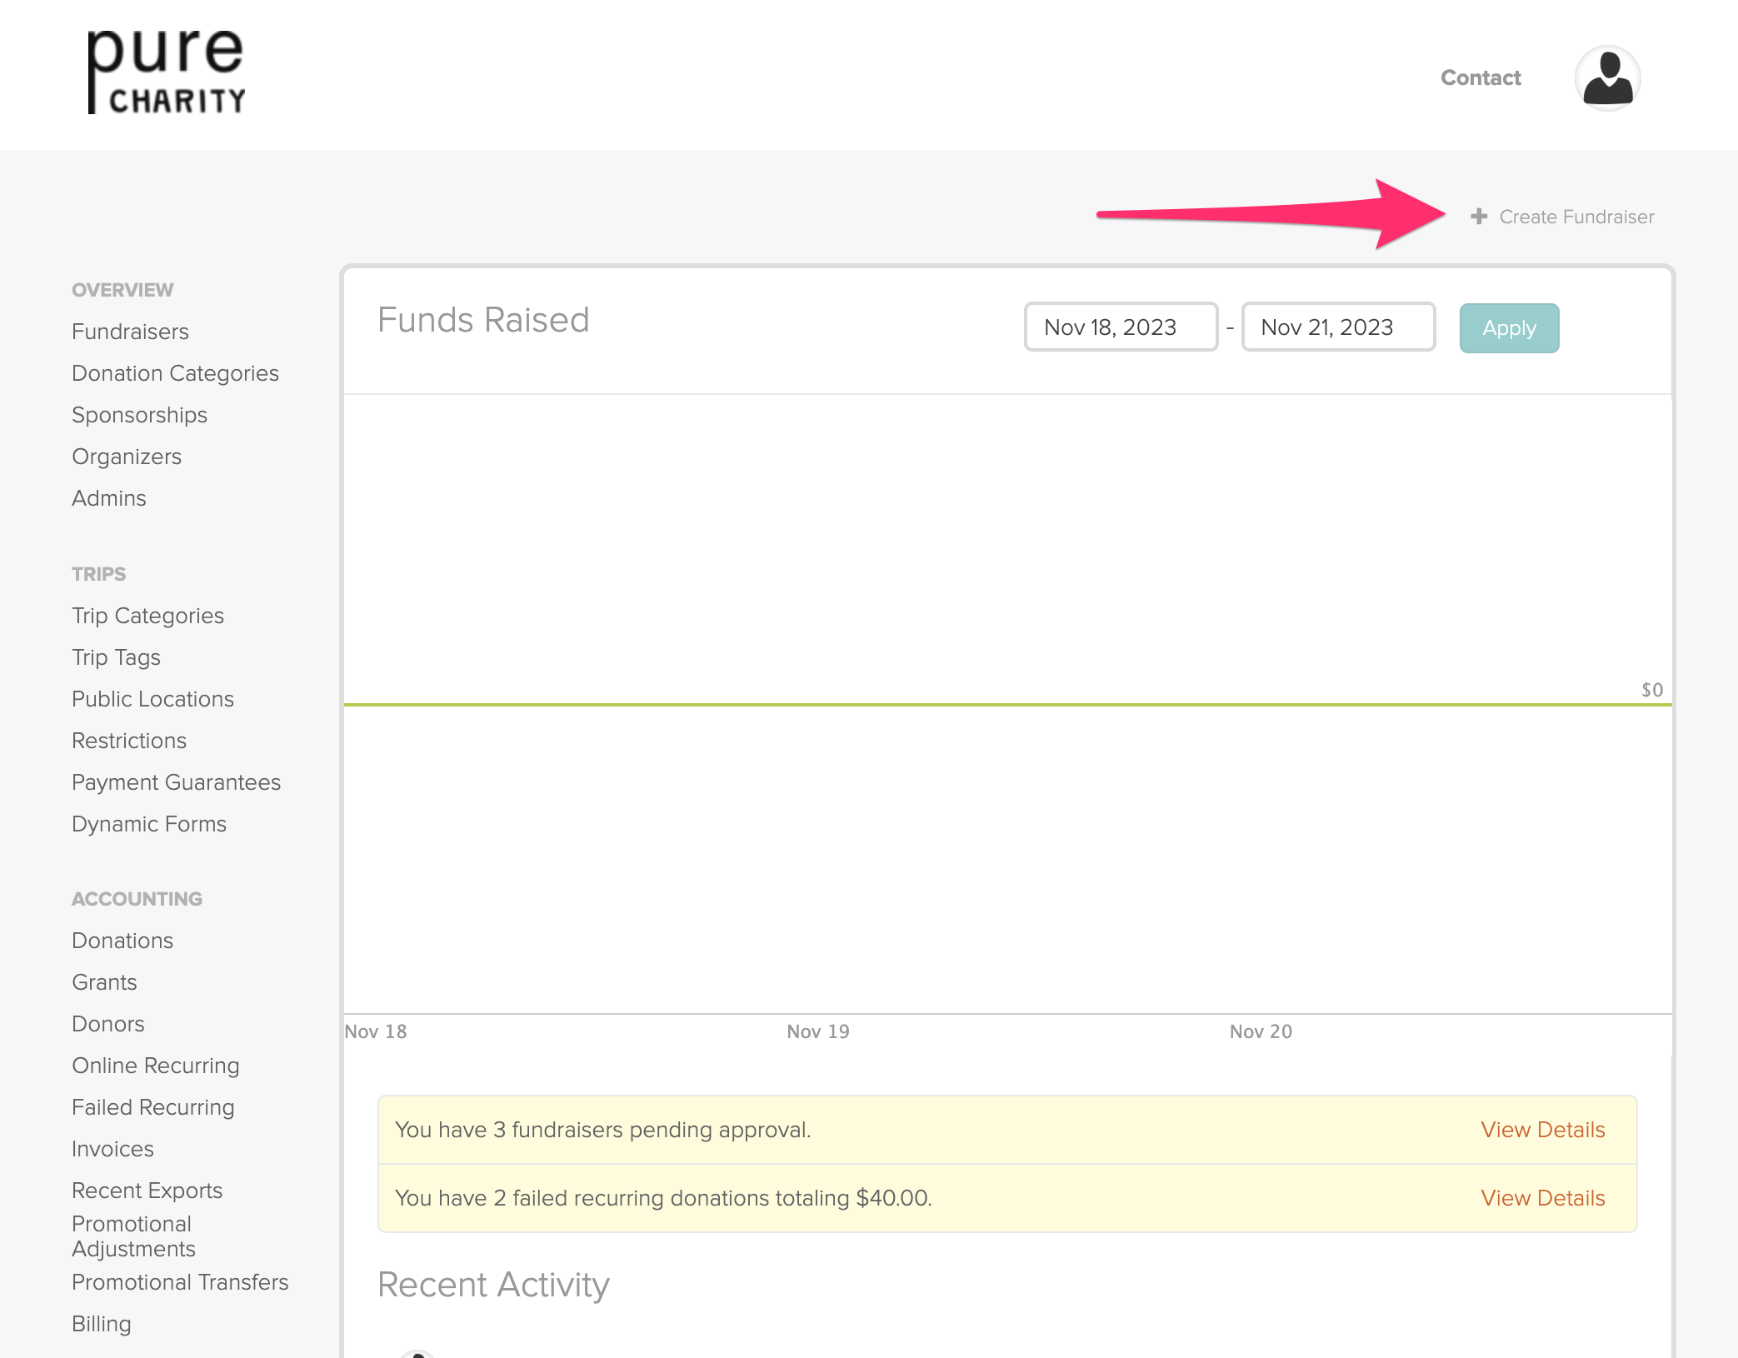Screen dimensions: 1738x1358
Task: Click the Nov 19 chart axis label
Action: 818,1031
